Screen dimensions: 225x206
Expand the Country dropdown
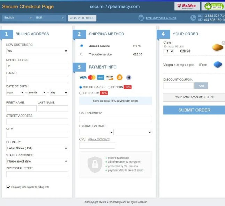37,148
